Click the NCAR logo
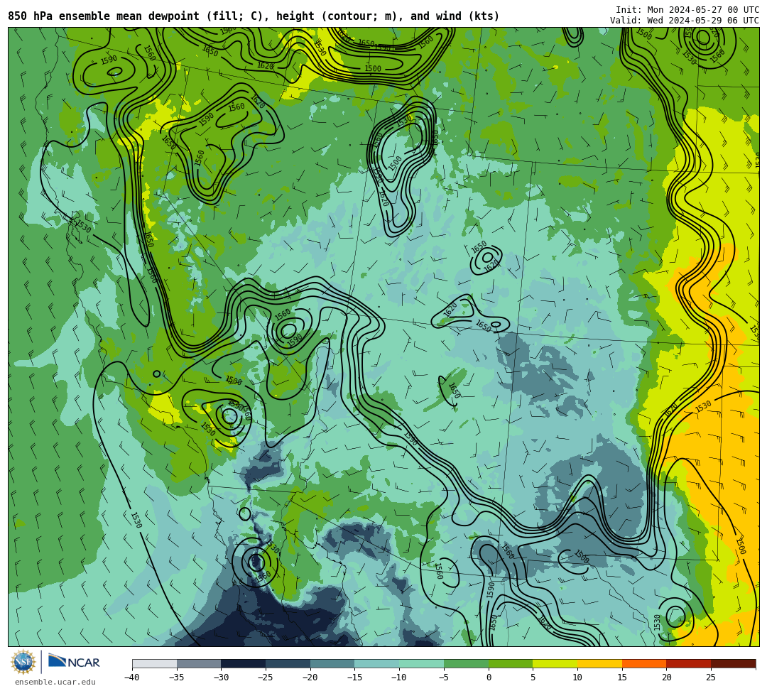 click(74, 662)
